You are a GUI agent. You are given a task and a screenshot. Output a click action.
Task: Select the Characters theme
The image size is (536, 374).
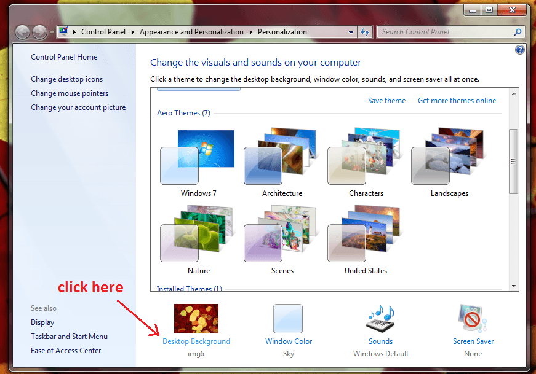click(x=365, y=163)
